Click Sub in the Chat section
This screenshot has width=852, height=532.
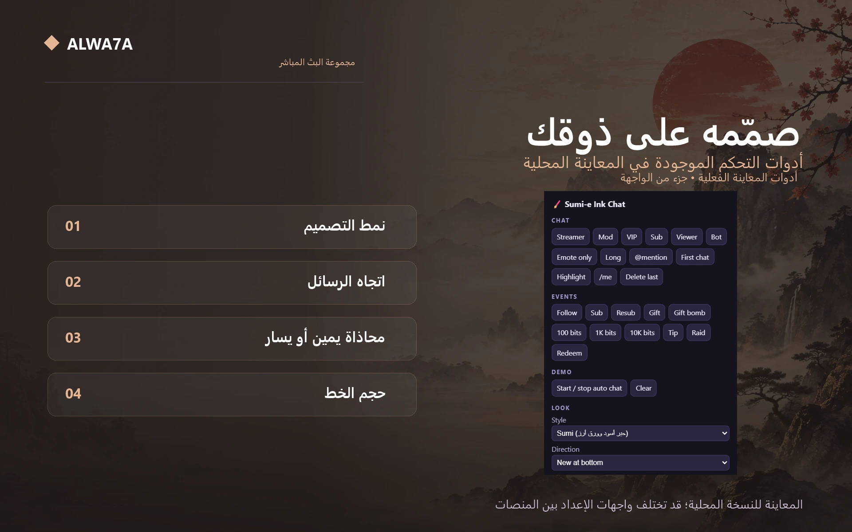(656, 237)
